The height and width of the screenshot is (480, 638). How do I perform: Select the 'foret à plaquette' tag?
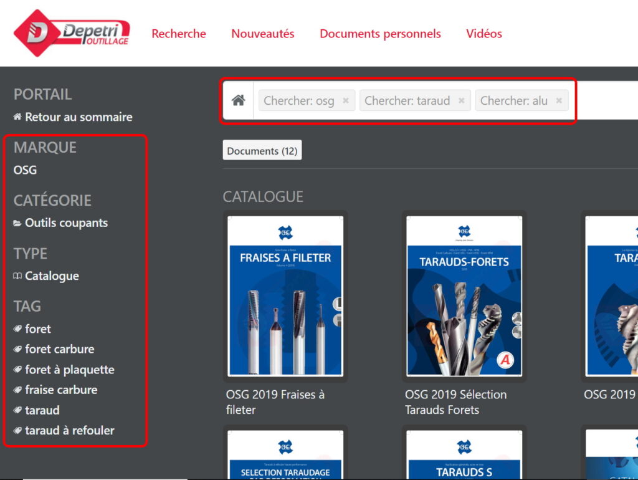tap(70, 369)
